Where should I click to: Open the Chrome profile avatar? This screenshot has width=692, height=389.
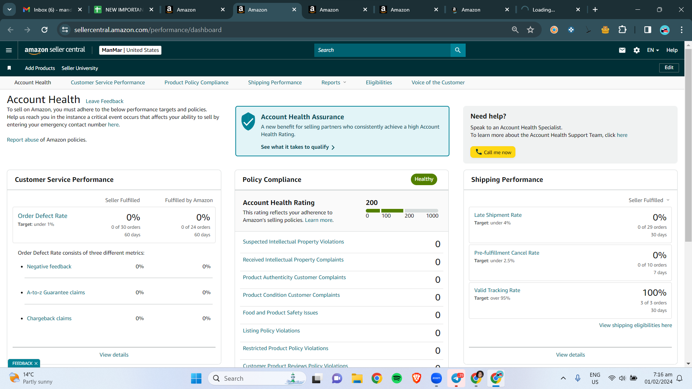(x=665, y=30)
